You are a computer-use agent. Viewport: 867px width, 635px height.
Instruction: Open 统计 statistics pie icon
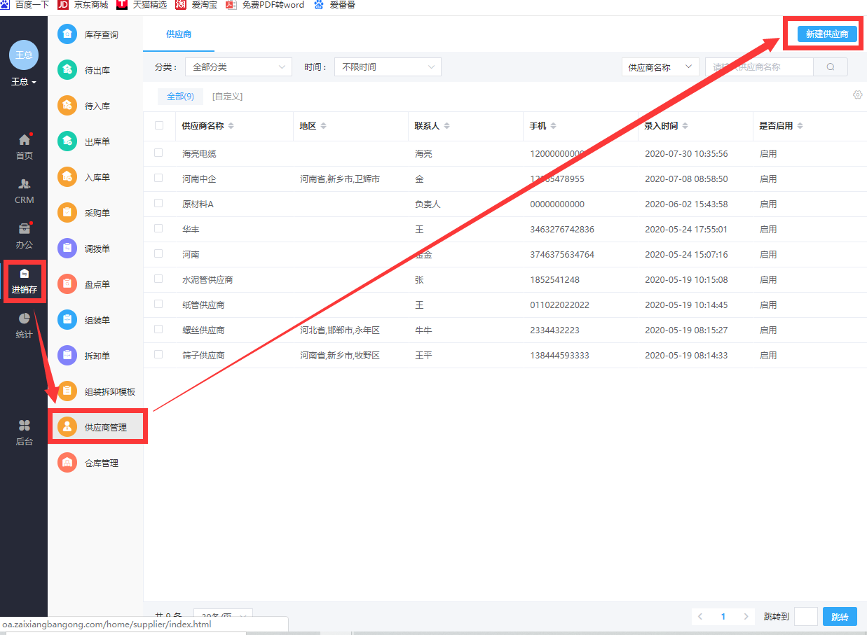[24, 319]
